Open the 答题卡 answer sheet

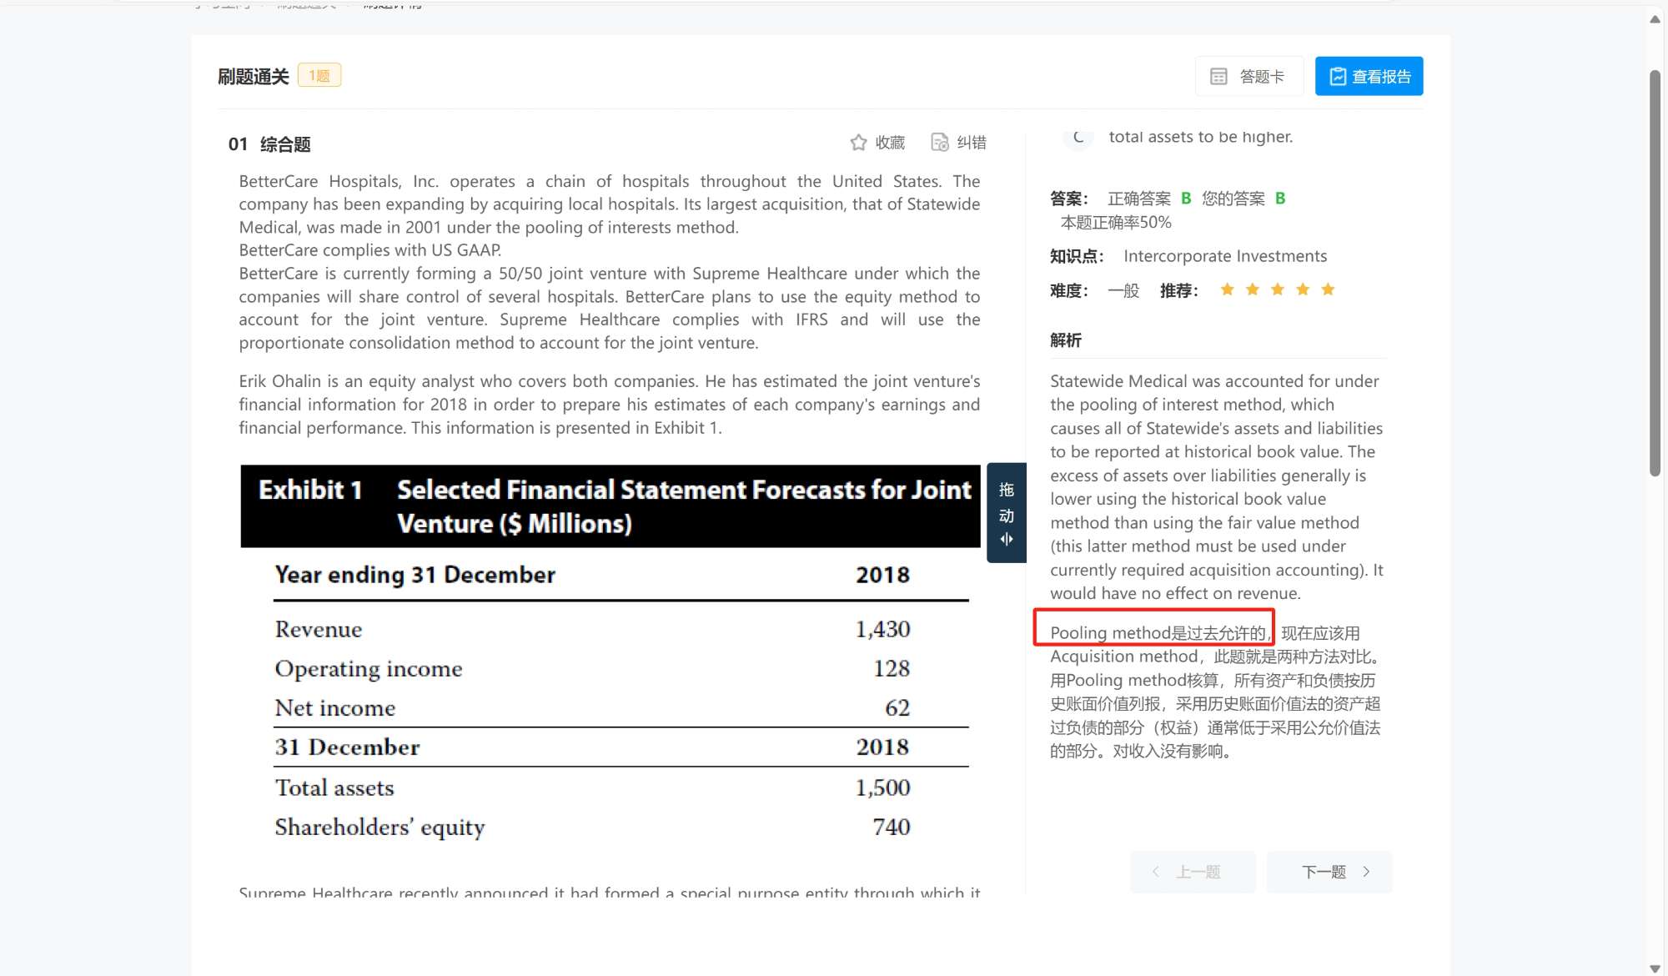[1248, 77]
